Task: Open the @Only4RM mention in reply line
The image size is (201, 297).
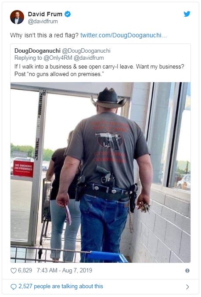Action: 58,58
